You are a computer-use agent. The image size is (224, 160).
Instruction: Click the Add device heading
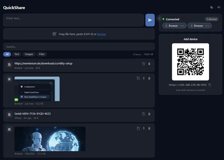click(x=190, y=39)
